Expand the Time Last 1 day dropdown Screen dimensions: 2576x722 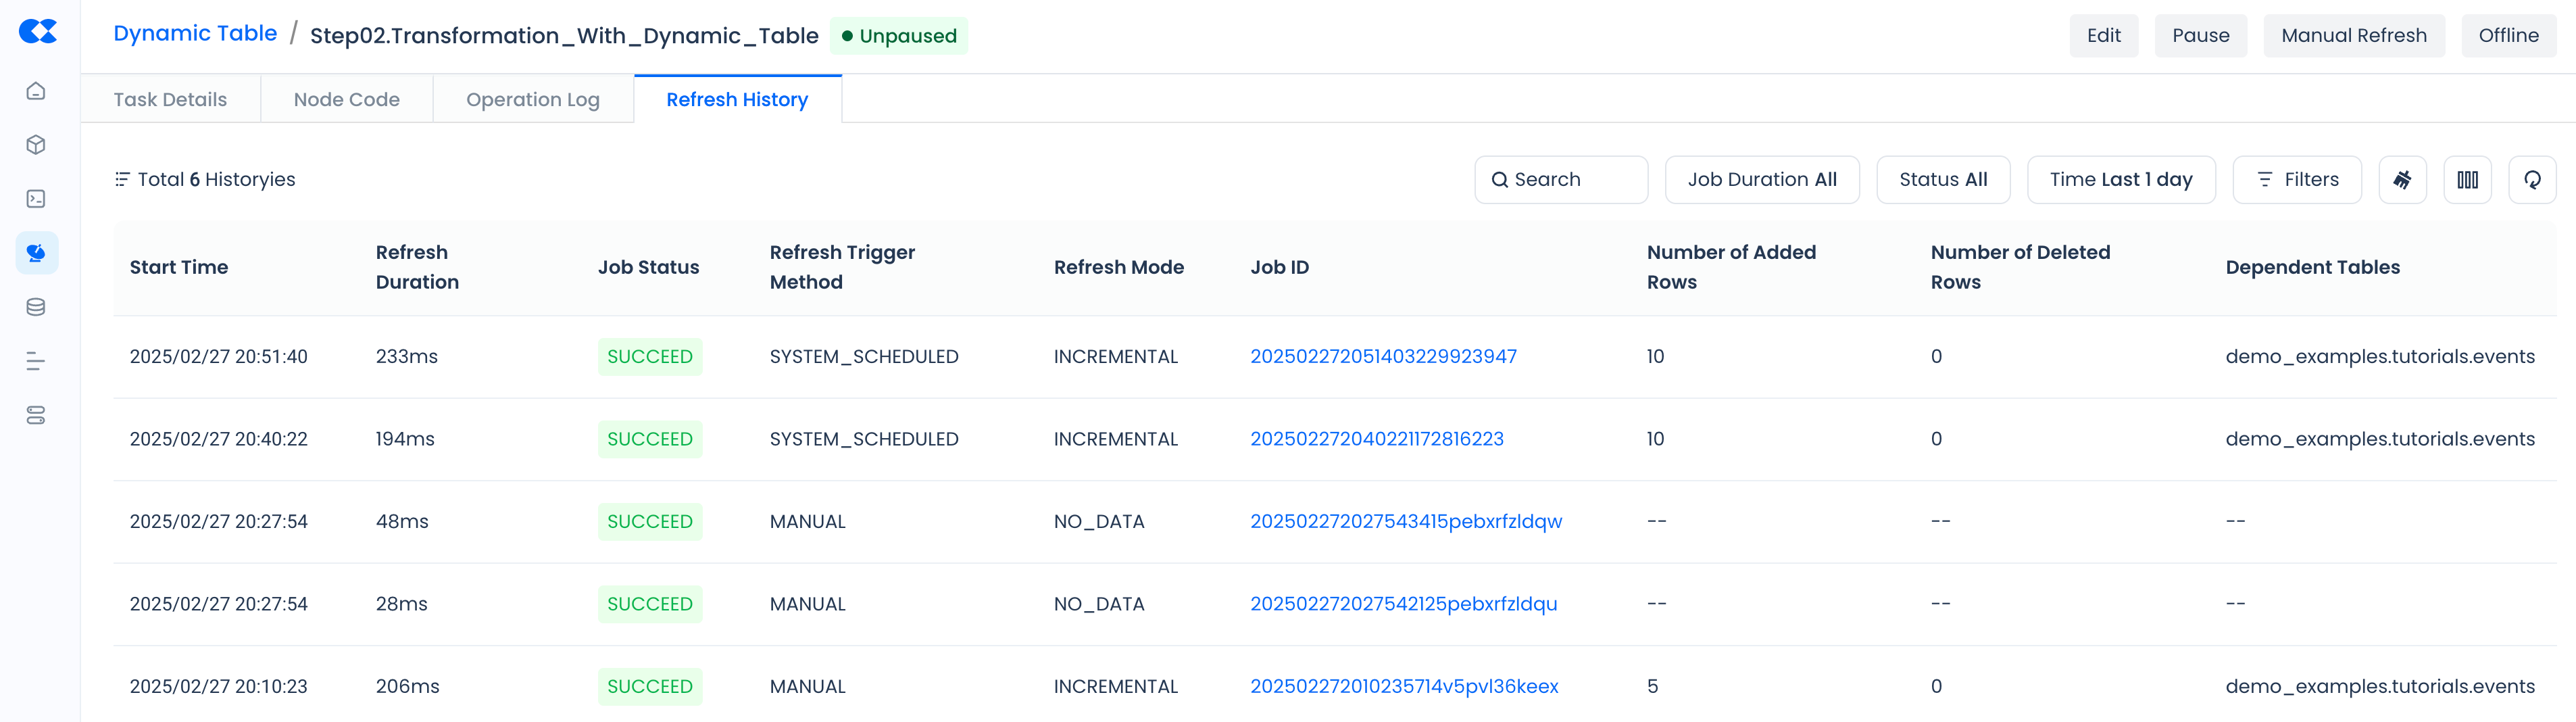click(2120, 180)
